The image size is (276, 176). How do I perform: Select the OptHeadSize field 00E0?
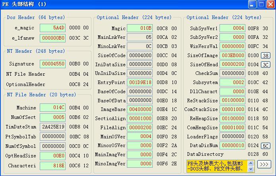(x=52, y=156)
